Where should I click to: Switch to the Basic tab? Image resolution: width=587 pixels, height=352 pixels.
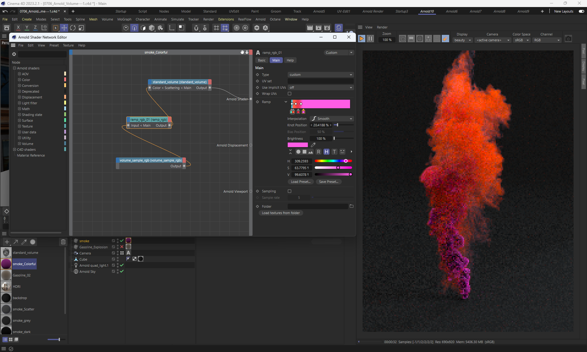click(x=262, y=60)
